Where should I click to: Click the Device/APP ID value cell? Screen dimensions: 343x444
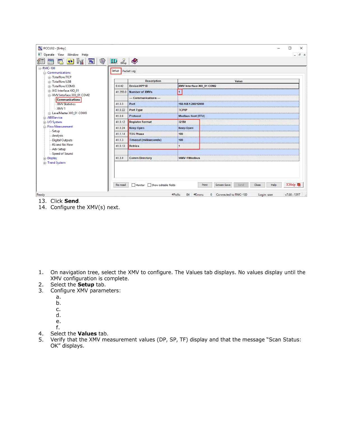click(238, 86)
